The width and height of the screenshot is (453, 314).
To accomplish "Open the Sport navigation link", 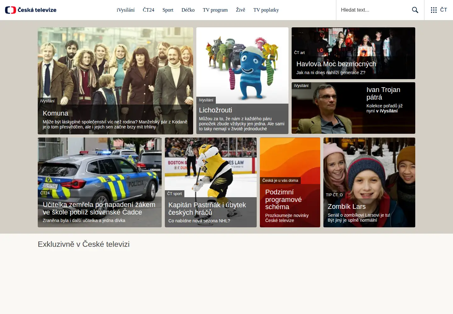I will click(x=168, y=10).
